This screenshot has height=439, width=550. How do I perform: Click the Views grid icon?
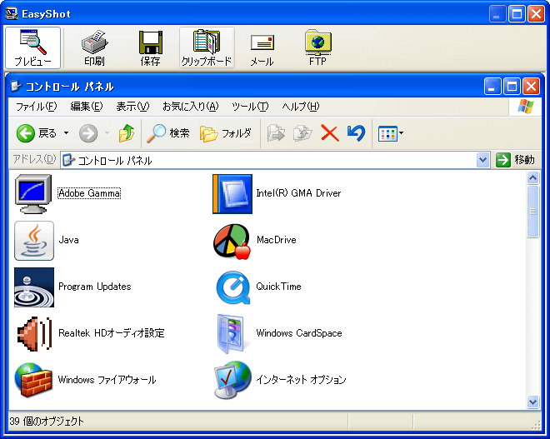pyautogui.click(x=387, y=133)
